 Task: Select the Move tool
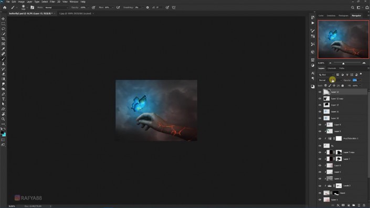click(3, 19)
